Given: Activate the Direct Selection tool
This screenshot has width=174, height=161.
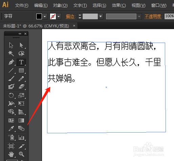Looking at the screenshot, I should [x=21, y=45].
